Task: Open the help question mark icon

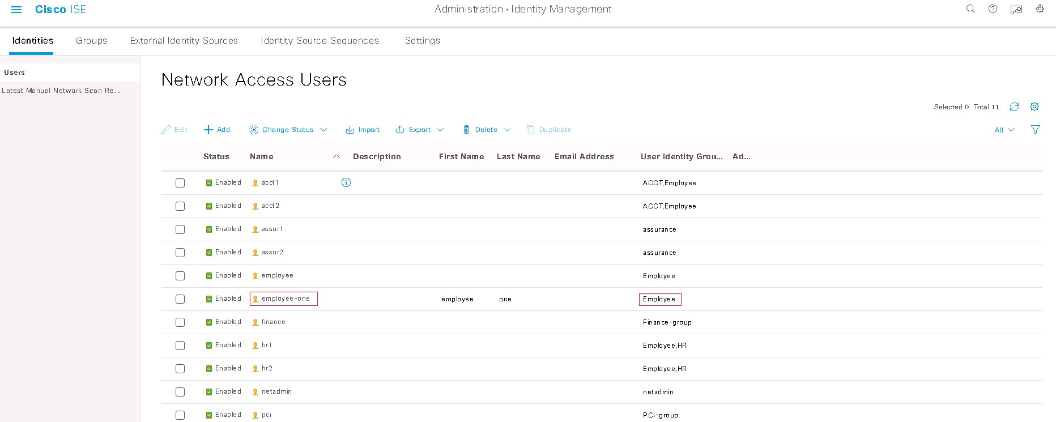Action: coord(993,9)
